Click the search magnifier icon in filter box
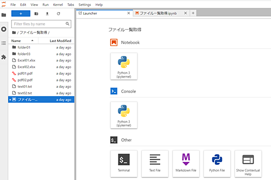The image size is (271, 180). [x=68, y=24]
